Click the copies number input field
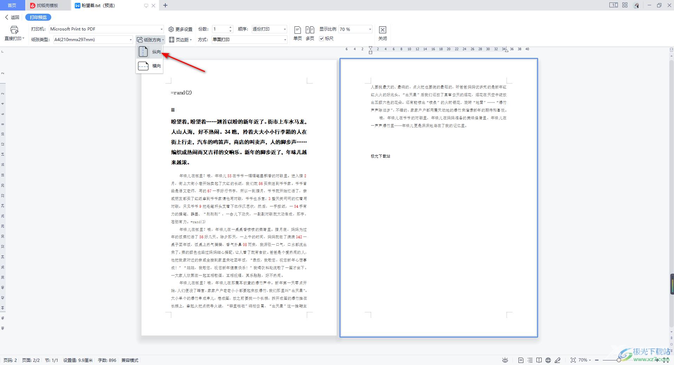674x365 pixels. [220, 29]
